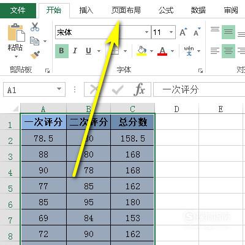Open clipboard group dialog launcher

[48, 70]
